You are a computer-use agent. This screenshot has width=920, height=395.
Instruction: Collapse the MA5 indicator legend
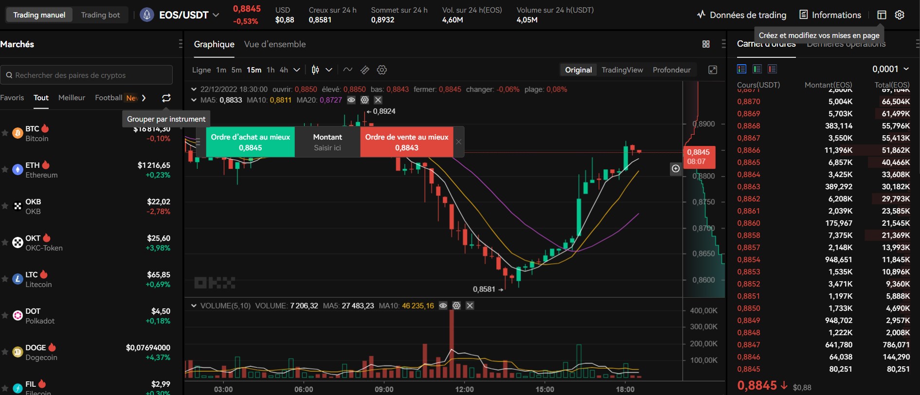pyautogui.click(x=194, y=100)
